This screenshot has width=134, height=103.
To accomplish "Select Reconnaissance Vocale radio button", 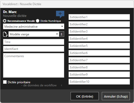I will pos(5,21).
